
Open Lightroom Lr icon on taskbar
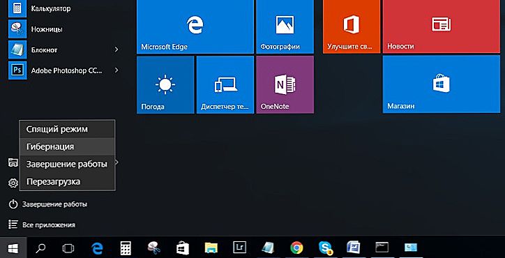click(x=240, y=248)
